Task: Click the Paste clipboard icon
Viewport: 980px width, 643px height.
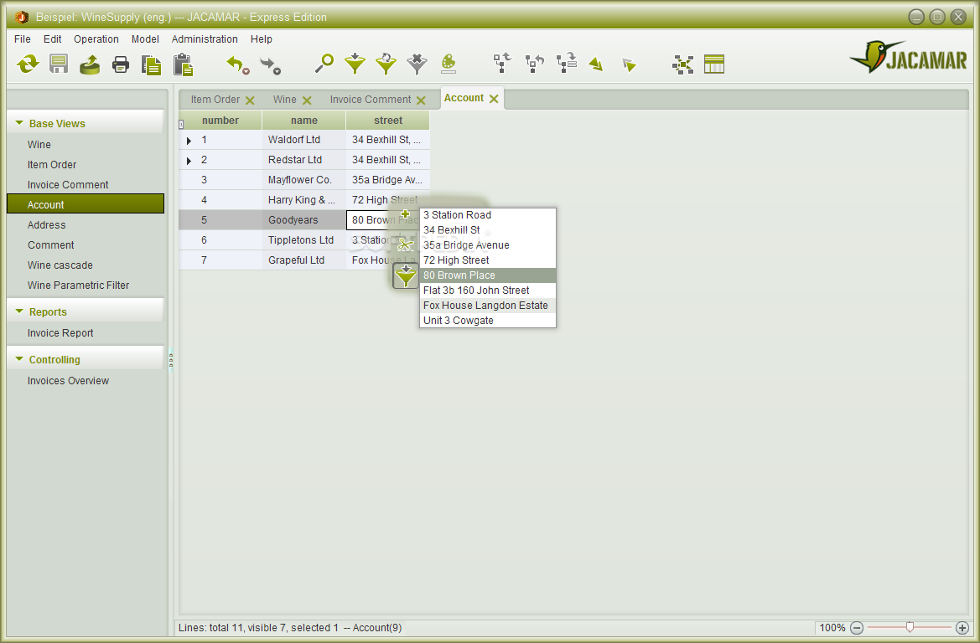Action: (183, 64)
